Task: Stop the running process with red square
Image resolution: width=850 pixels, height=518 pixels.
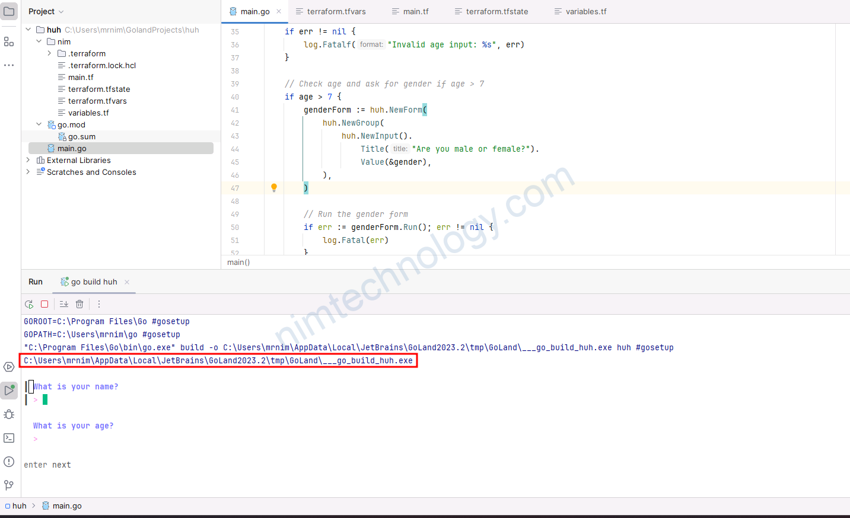Action: pyautogui.click(x=44, y=304)
